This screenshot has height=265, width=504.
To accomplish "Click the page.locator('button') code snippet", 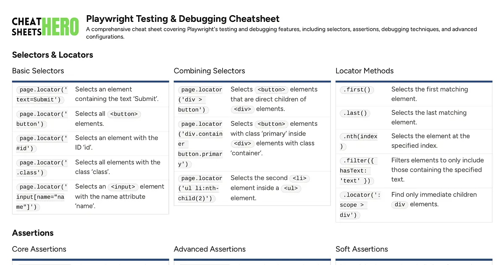I will coord(42,119).
